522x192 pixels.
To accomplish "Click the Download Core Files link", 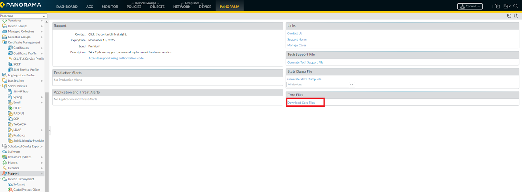I will [x=301, y=103].
